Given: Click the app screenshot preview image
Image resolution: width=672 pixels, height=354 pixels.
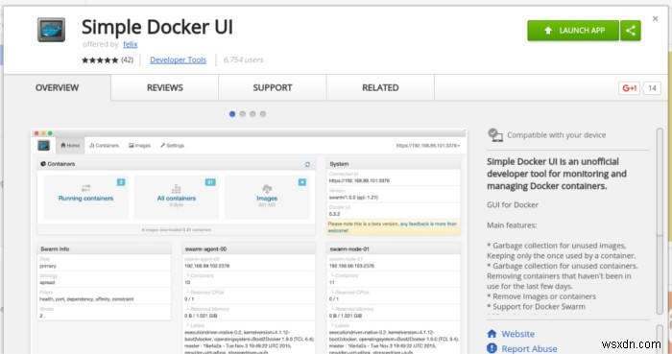Looking at the screenshot, I should [249, 241].
